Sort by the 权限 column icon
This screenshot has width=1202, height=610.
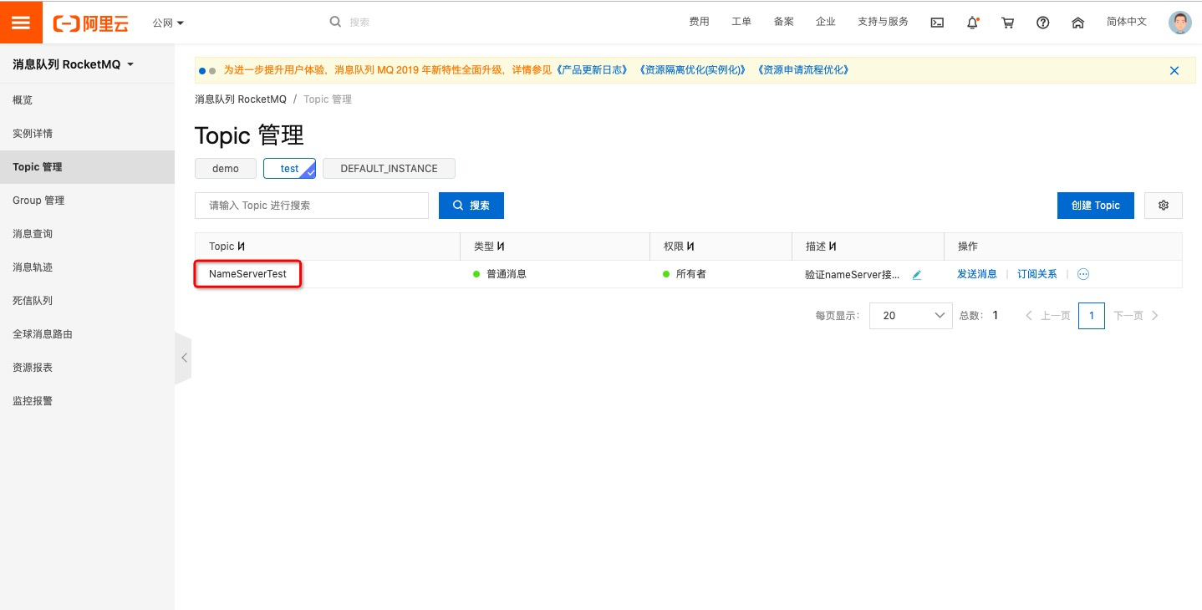(690, 247)
